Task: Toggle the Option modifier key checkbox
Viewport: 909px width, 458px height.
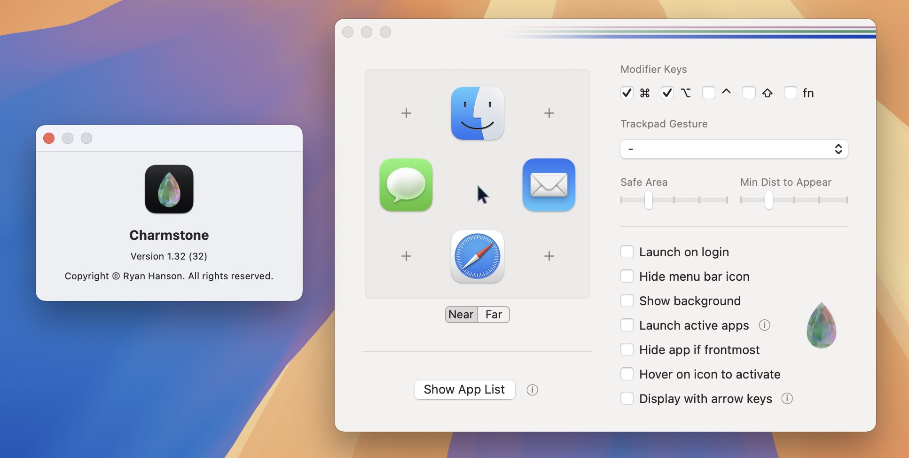Action: pyautogui.click(x=667, y=93)
